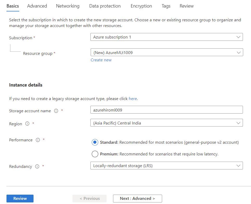Open the Region info icon
This screenshot has width=251, height=204.
tap(27, 124)
